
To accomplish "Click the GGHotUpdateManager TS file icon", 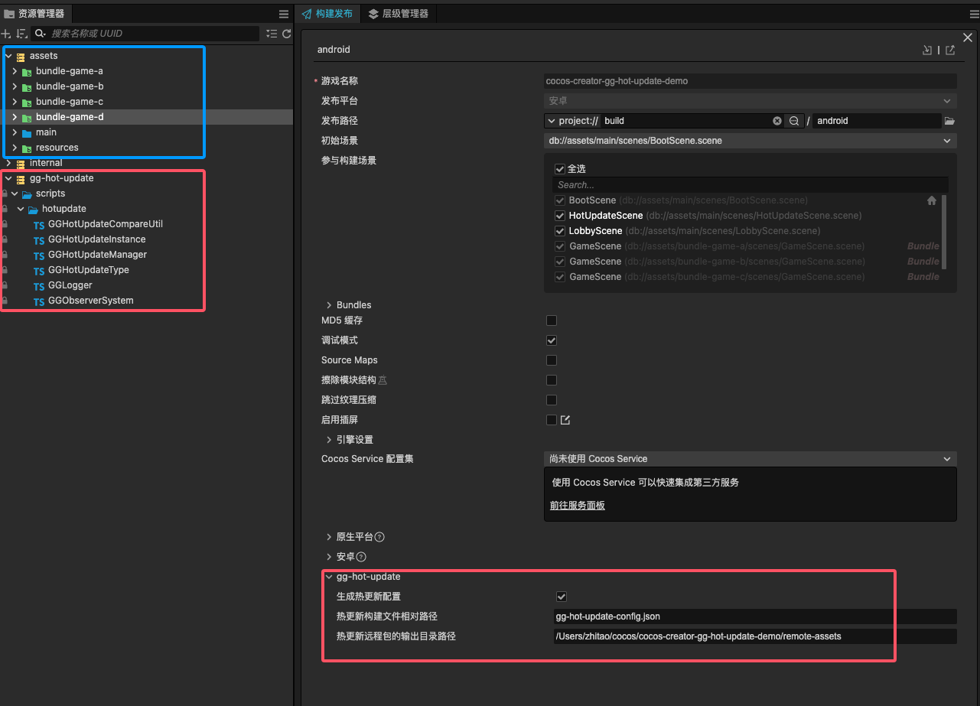I will pyautogui.click(x=39, y=255).
